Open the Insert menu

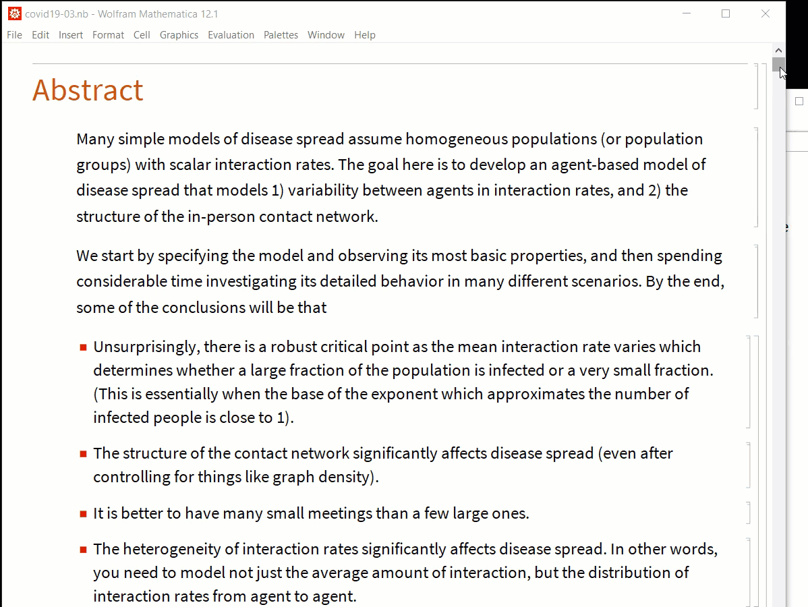71,35
